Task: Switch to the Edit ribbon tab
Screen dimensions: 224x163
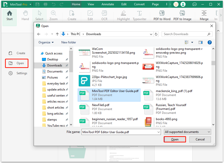Action: pyautogui.click(x=124, y=4)
